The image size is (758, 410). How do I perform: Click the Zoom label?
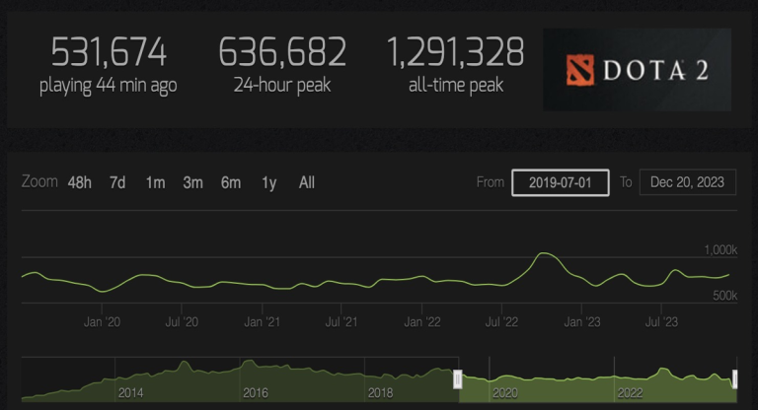pos(39,181)
